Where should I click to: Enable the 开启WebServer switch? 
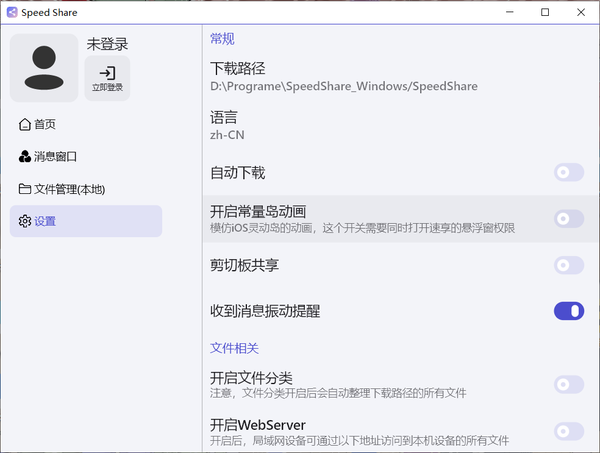coord(568,432)
